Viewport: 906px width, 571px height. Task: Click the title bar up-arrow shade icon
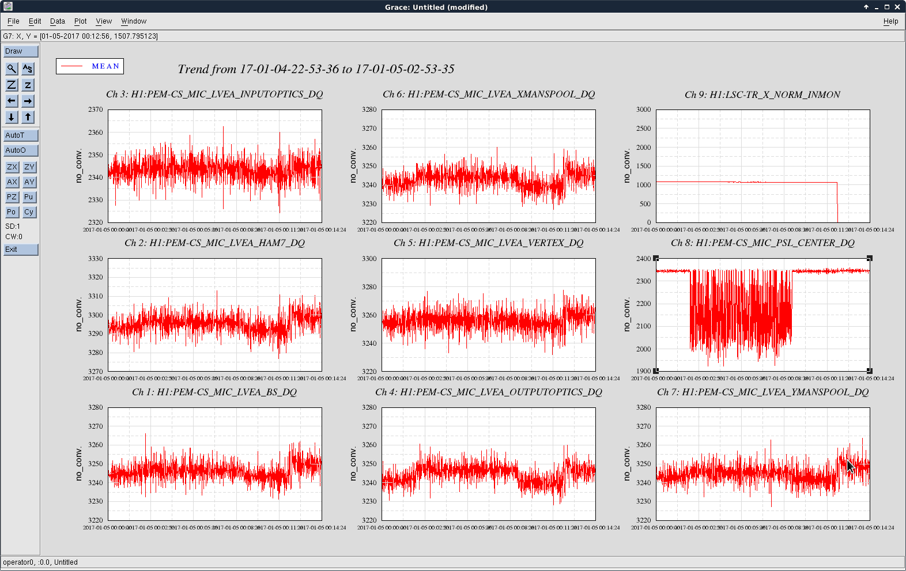coord(866,7)
